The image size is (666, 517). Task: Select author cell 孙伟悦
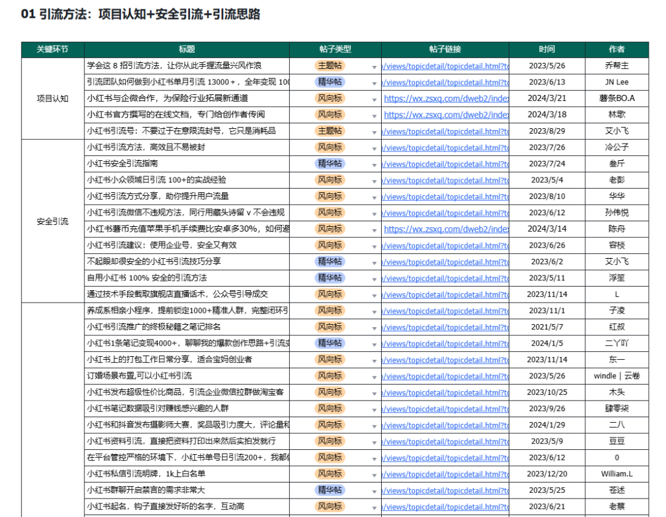(617, 213)
